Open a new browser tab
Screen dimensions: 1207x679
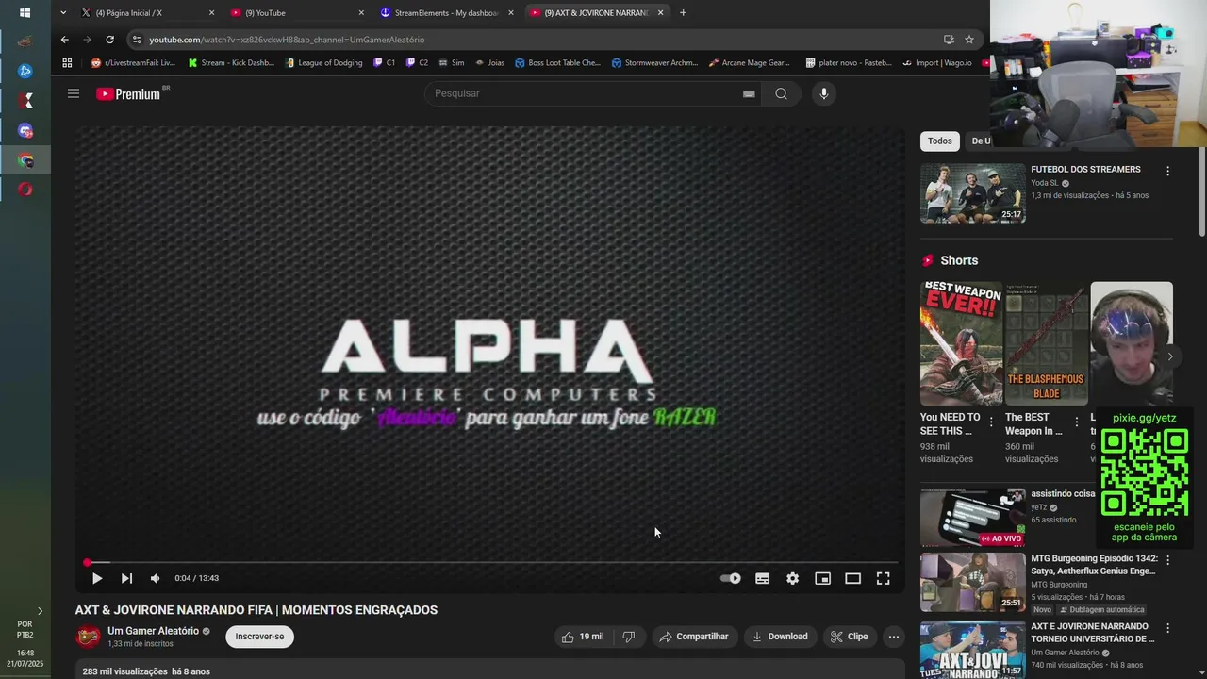(x=683, y=13)
